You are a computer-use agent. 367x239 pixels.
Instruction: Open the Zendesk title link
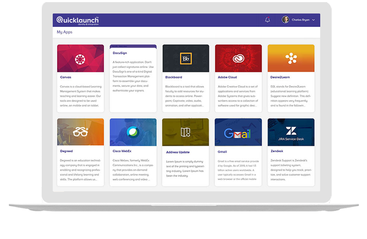click(277, 151)
